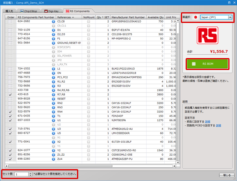This screenshot has height=181, width=237.
Task: Open info icon for U3 row
Action: click(x=53, y=129)
